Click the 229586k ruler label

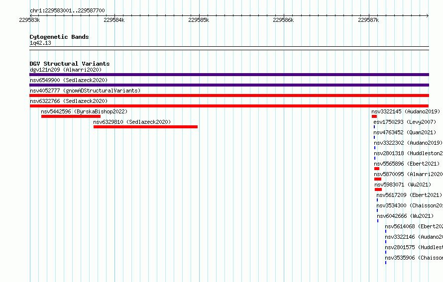click(283, 20)
